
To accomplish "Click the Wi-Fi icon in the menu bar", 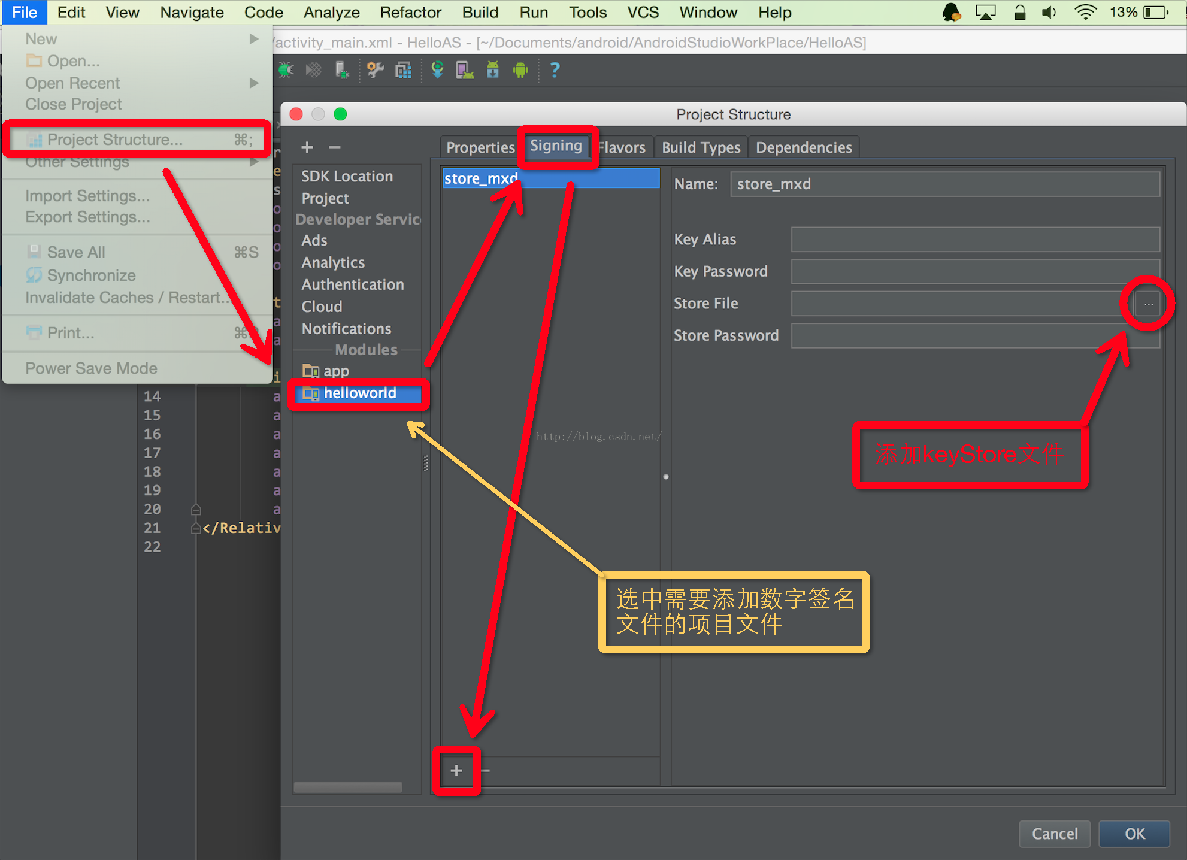I will tap(1085, 12).
